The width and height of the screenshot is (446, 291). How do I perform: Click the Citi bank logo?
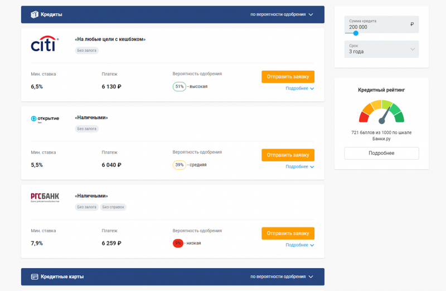44,44
